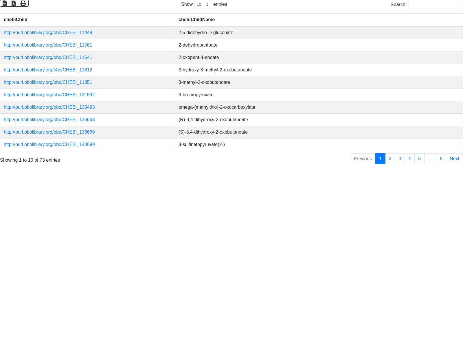Viewport: 463px width, 347px height.
Task: Print the table using printer icon
Action: click(23, 3)
